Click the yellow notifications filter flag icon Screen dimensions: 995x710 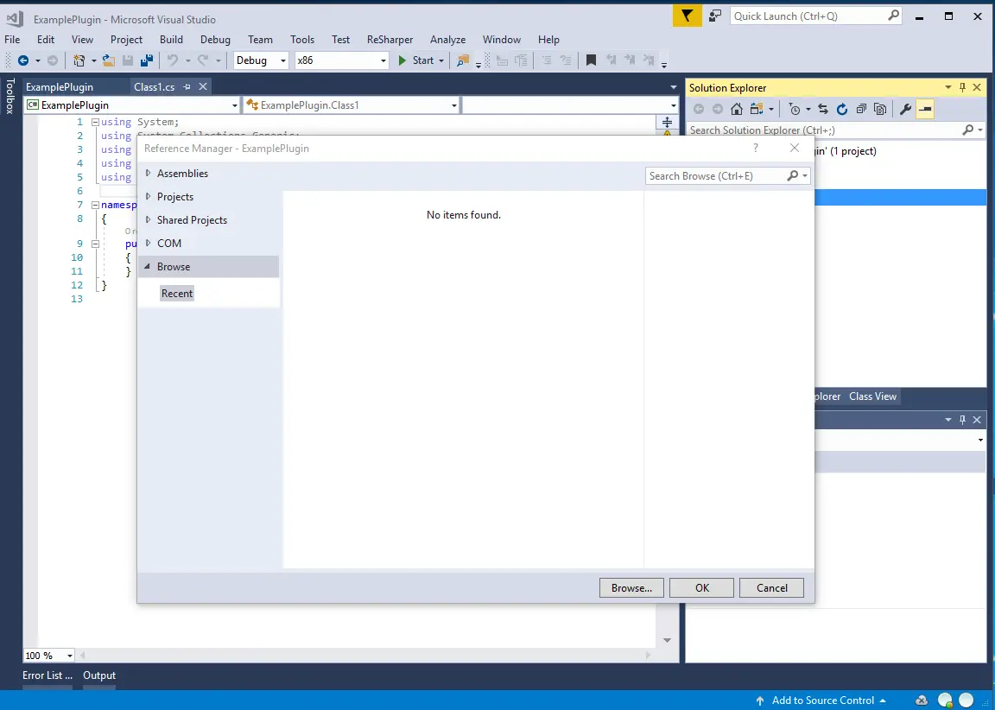[688, 16]
